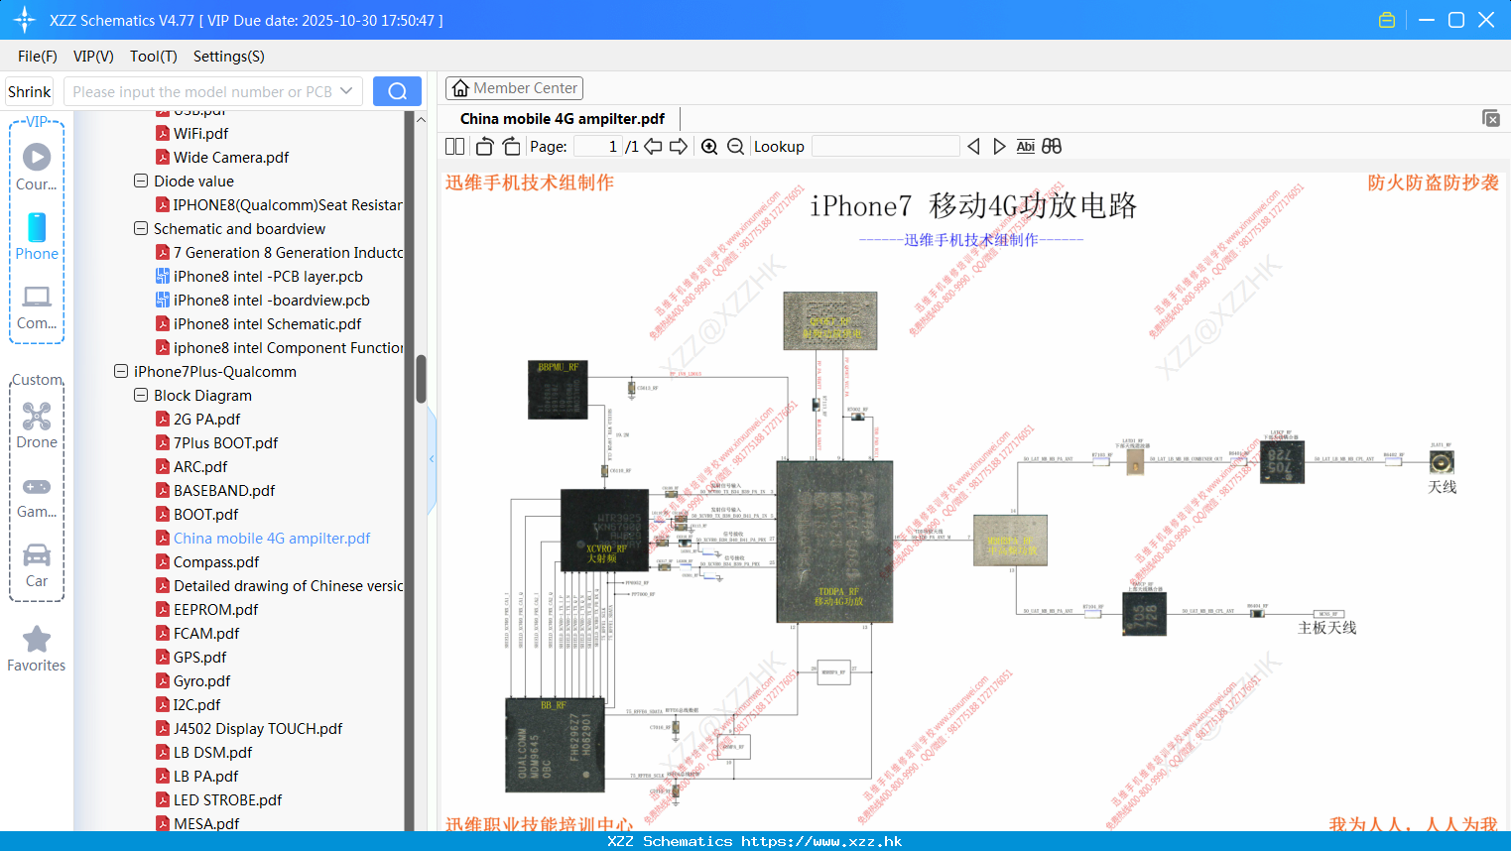The width and height of the screenshot is (1511, 851).
Task: Open Wide Camera.pdf
Action: (231, 157)
